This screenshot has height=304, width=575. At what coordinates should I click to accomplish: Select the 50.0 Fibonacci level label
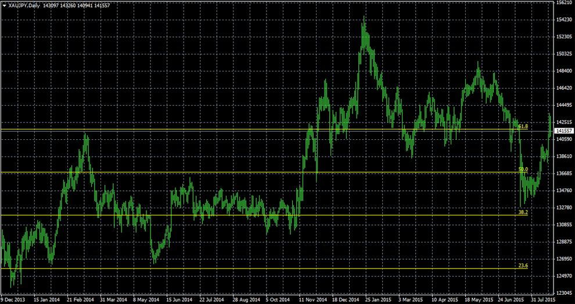coord(523,169)
